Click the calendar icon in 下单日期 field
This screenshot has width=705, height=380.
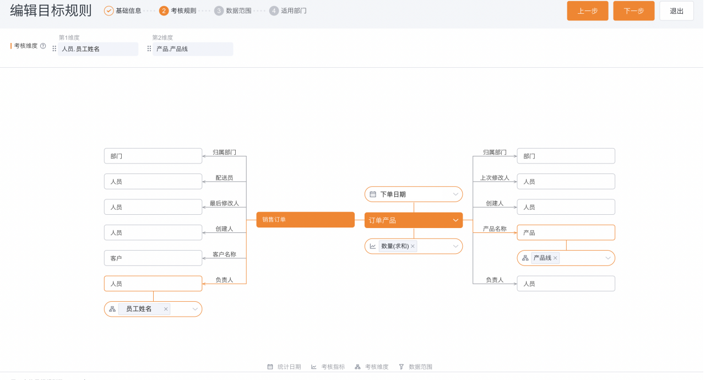(x=373, y=194)
